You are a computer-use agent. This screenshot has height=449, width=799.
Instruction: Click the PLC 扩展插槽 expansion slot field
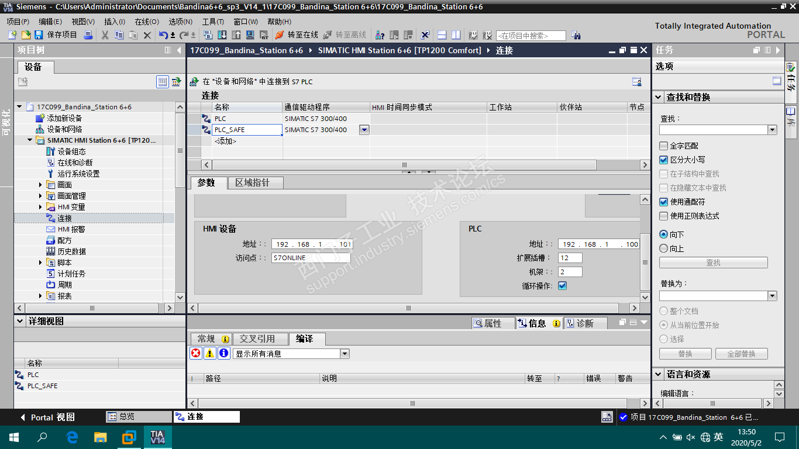point(570,258)
